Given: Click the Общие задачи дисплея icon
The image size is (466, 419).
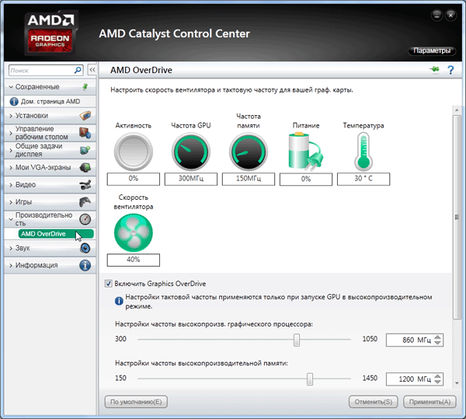Looking at the screenshot, I should click(85, 150).
